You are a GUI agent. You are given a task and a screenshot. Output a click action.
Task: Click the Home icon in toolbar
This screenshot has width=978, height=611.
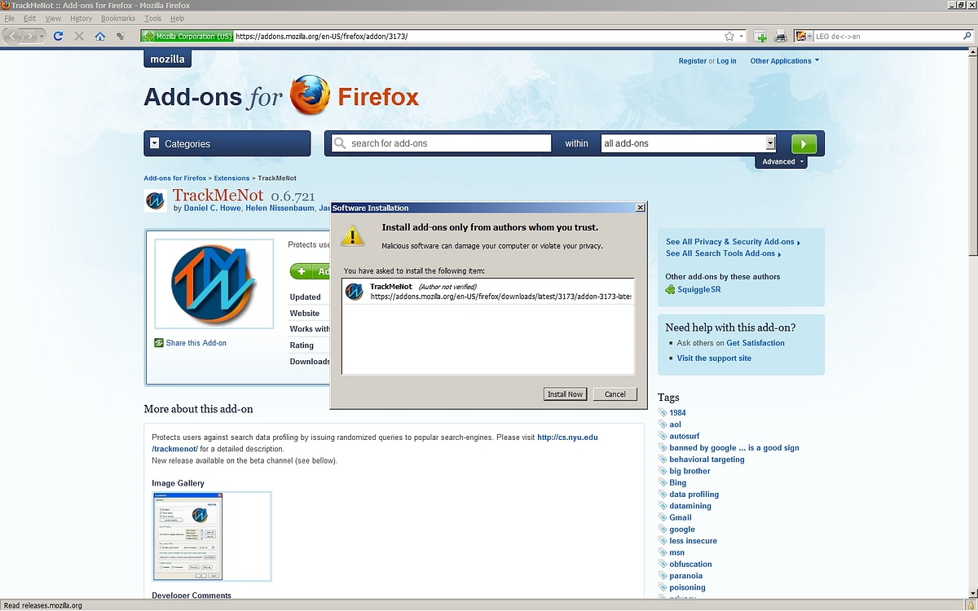pos(99,36)
